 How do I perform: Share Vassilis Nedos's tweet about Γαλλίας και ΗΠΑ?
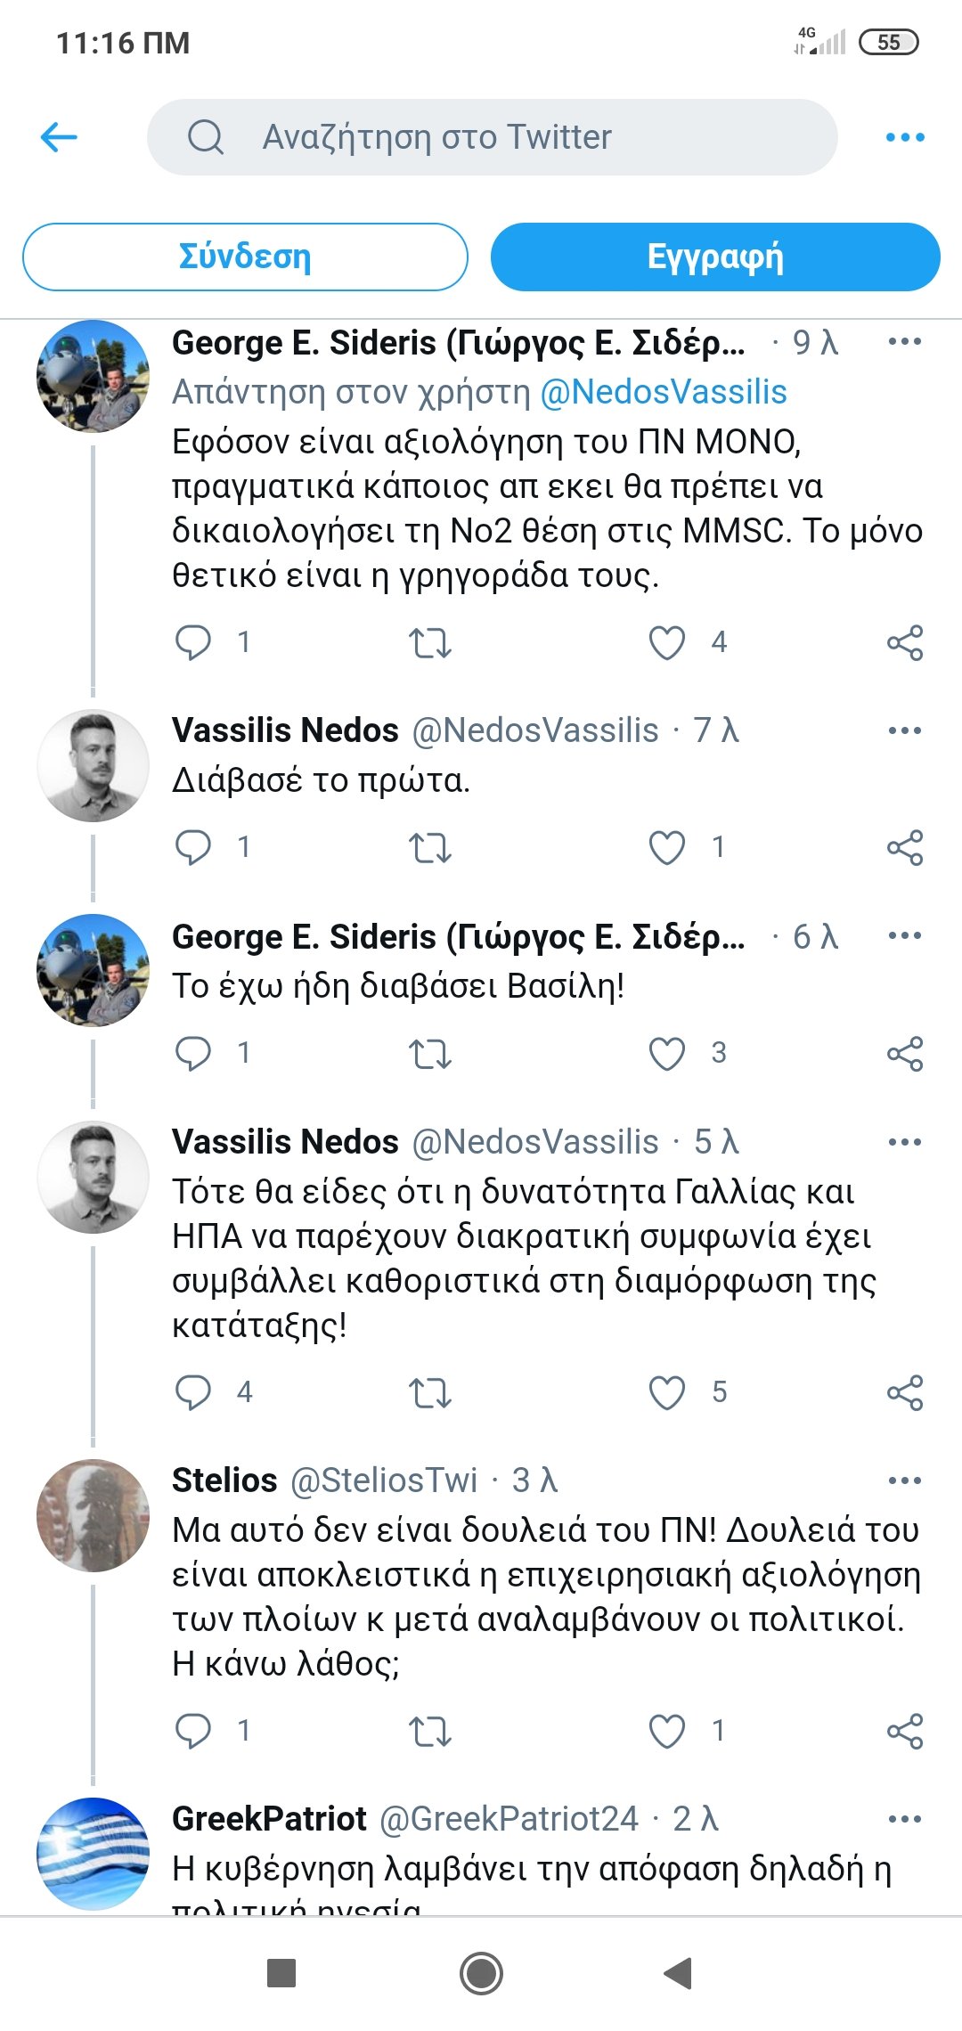(x=905, y=1392)
